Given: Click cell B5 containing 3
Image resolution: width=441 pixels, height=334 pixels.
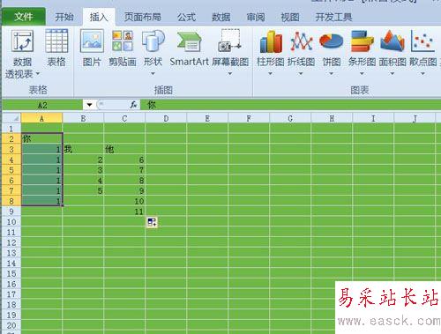Looking at the screenshot, I should pos(83,170).
